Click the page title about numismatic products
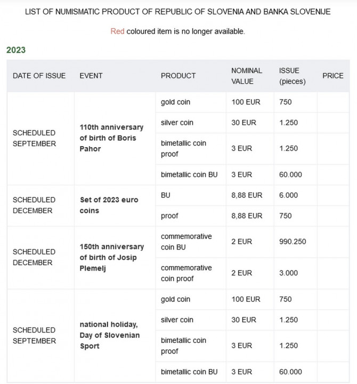This screenshot has height=384, width=357. click(178, 12)
